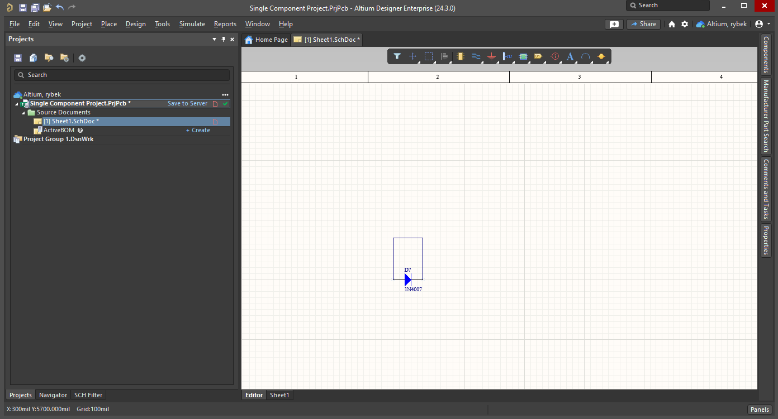The width and height of the screenshot is (778, 419).
Task: Open the Projects panel dropdown arrow
Action: coord(214,39)
